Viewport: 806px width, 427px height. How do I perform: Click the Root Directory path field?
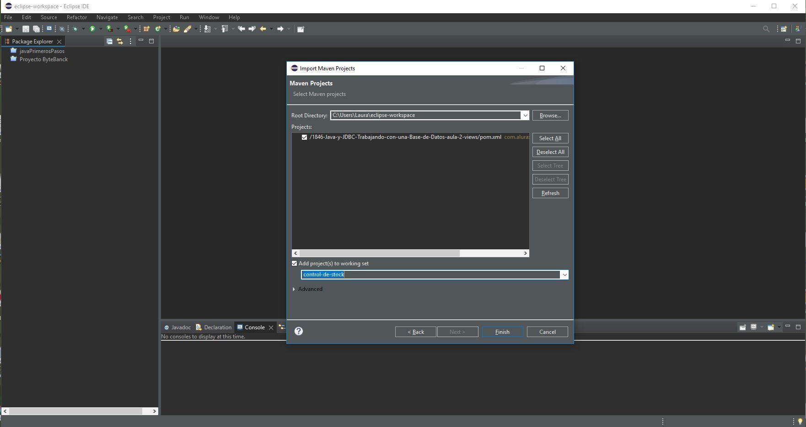click(425, 115)
